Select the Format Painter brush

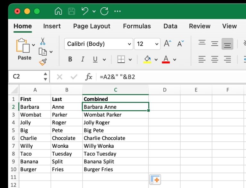click(x=43, y=62)
